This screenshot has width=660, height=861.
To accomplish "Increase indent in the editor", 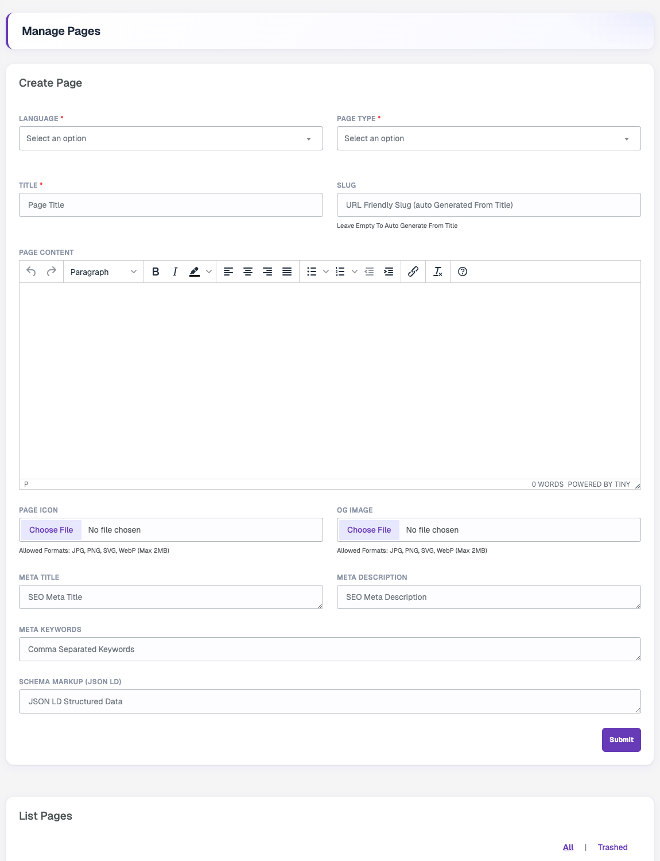I will (389, 272).
